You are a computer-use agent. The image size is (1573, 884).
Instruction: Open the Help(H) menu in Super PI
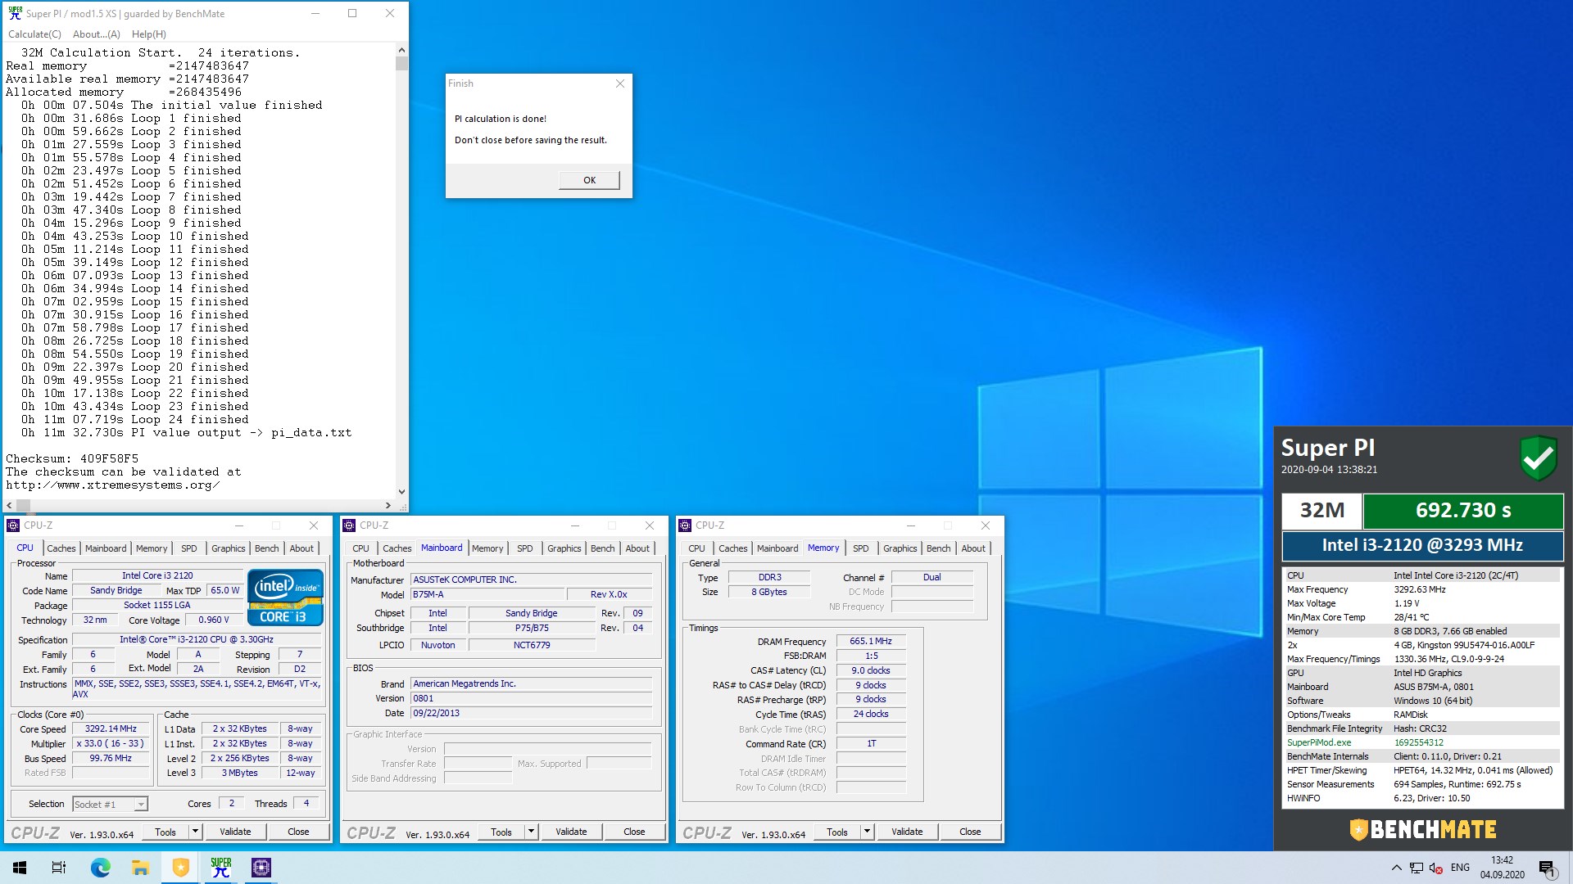click(x=149, y=34)
